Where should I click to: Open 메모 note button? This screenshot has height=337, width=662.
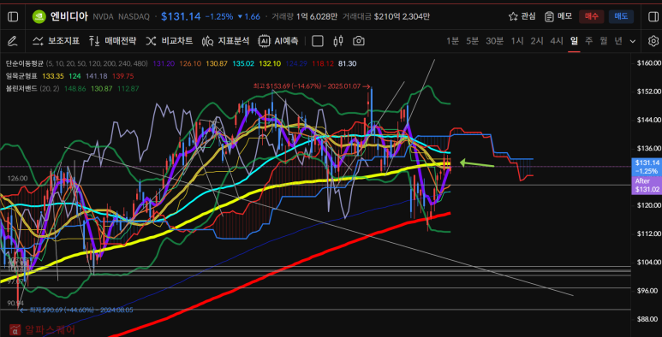(x=558, y=16)
